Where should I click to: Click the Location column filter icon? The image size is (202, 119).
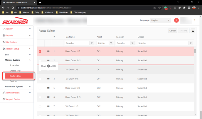(x=132, y=43)
